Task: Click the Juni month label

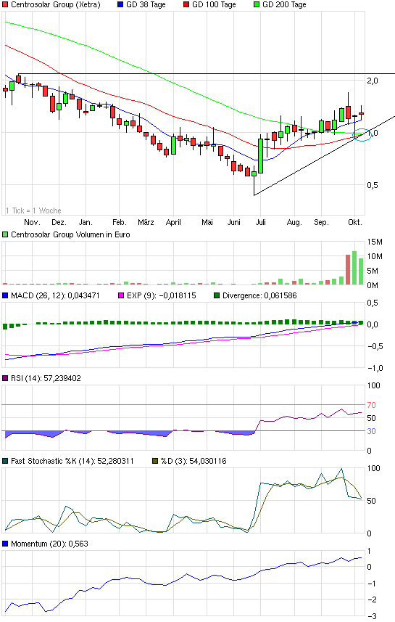Action: tap(234, 222)
